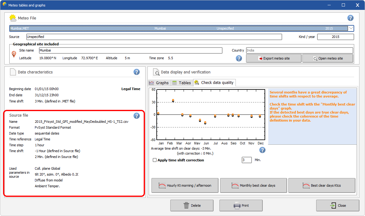
Task: Click the PvSyst Standard Format text
Action: pyautogui.click(x=53, y=127)
